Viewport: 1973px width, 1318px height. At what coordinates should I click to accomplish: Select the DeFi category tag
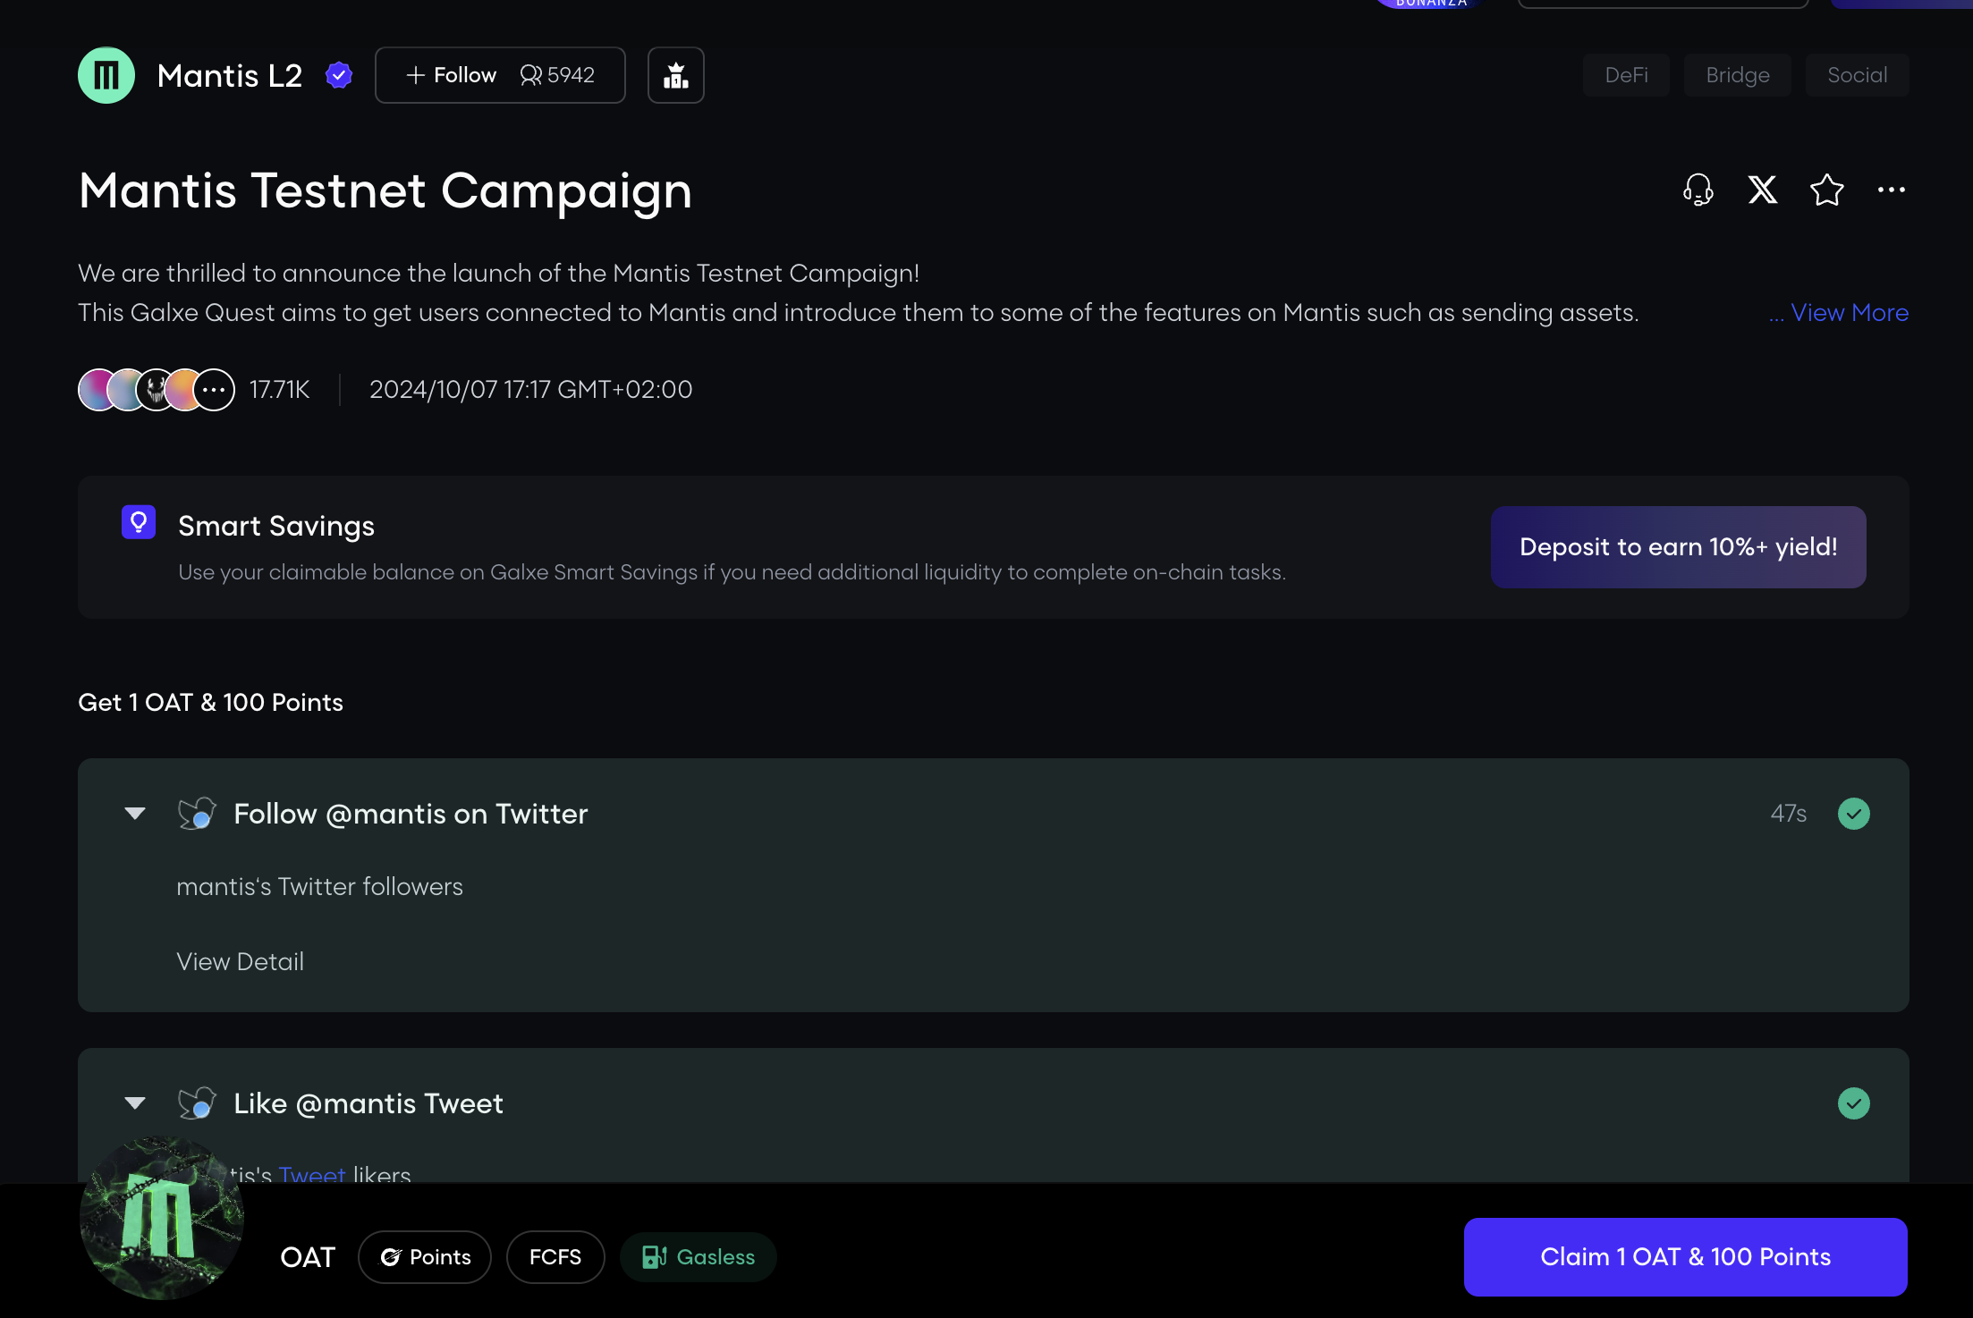(x=1625, y=75)
